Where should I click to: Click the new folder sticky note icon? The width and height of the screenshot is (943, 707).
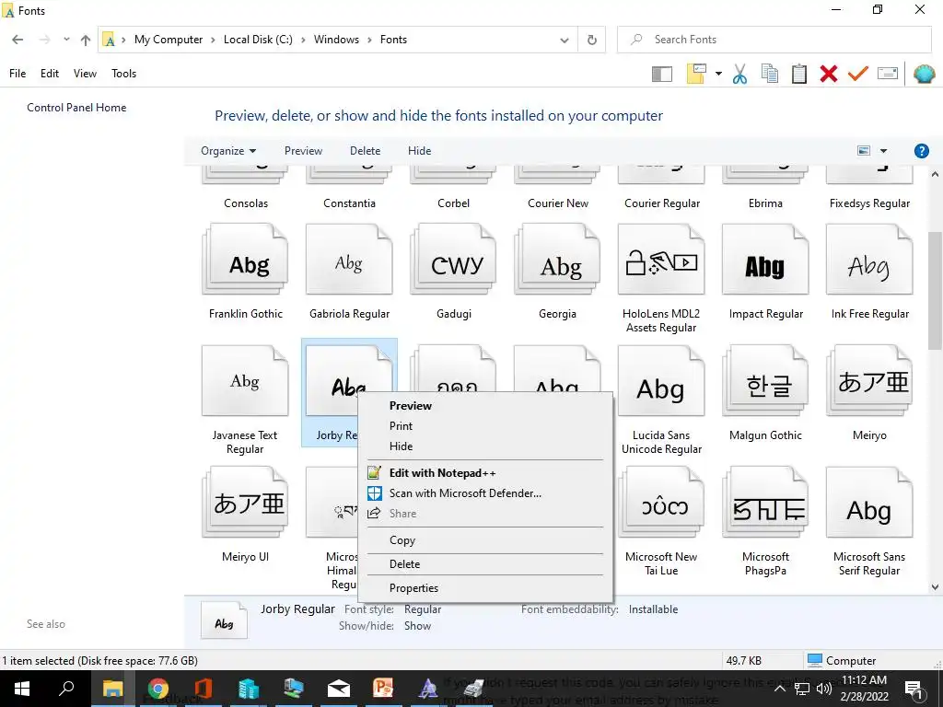(696, 74)
